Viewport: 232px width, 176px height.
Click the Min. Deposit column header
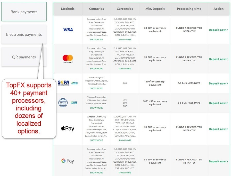click(x=155, y=9)
